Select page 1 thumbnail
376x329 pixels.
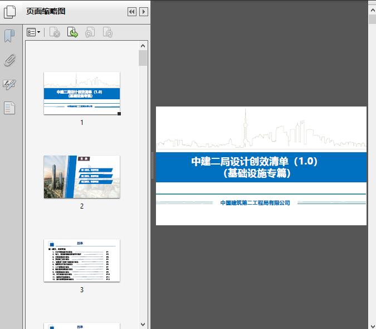tap(82, 93)
